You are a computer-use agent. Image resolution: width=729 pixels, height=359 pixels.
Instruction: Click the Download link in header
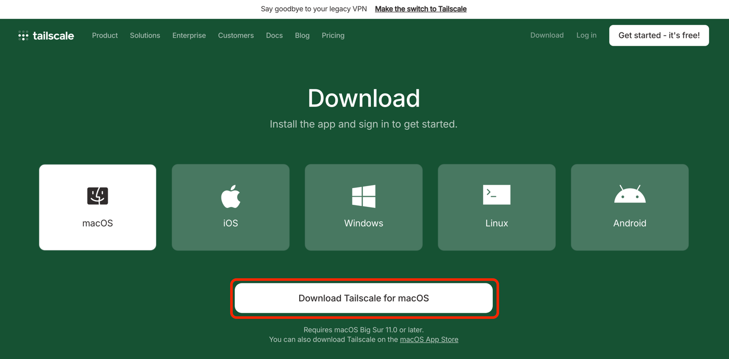coord(547,35)
